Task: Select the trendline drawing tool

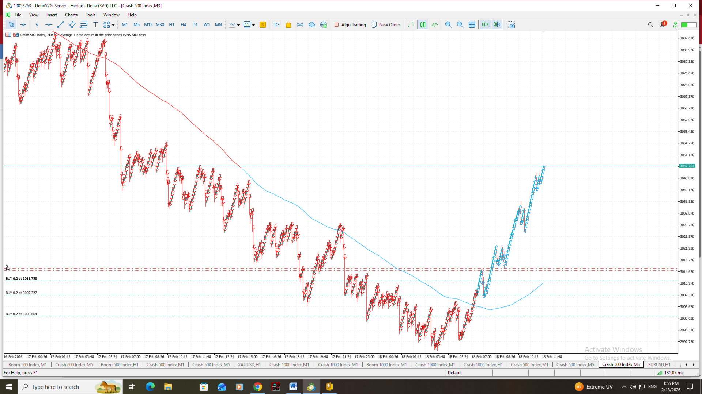Action: [x=60, y=25]
